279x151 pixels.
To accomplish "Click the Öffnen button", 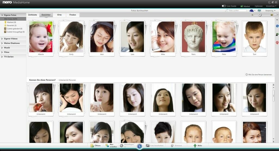I will tap(95, 146).
